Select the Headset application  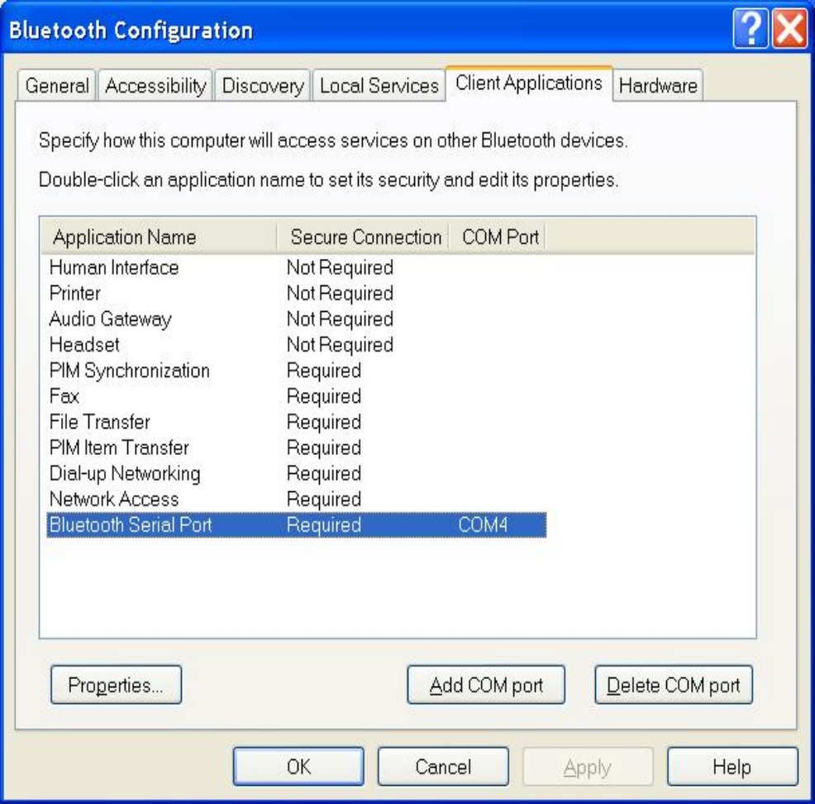click(296, 345)
